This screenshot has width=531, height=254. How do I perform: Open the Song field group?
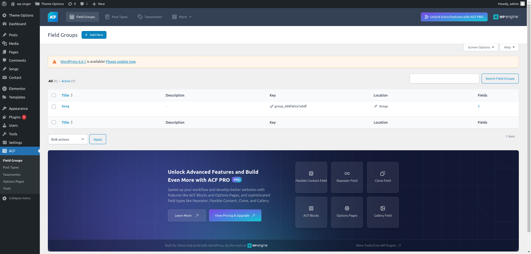pos(65,106)
